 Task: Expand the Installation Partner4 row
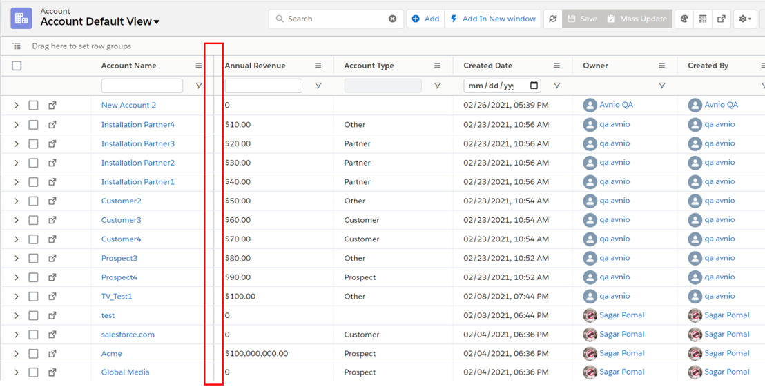(x=17, y=125)
